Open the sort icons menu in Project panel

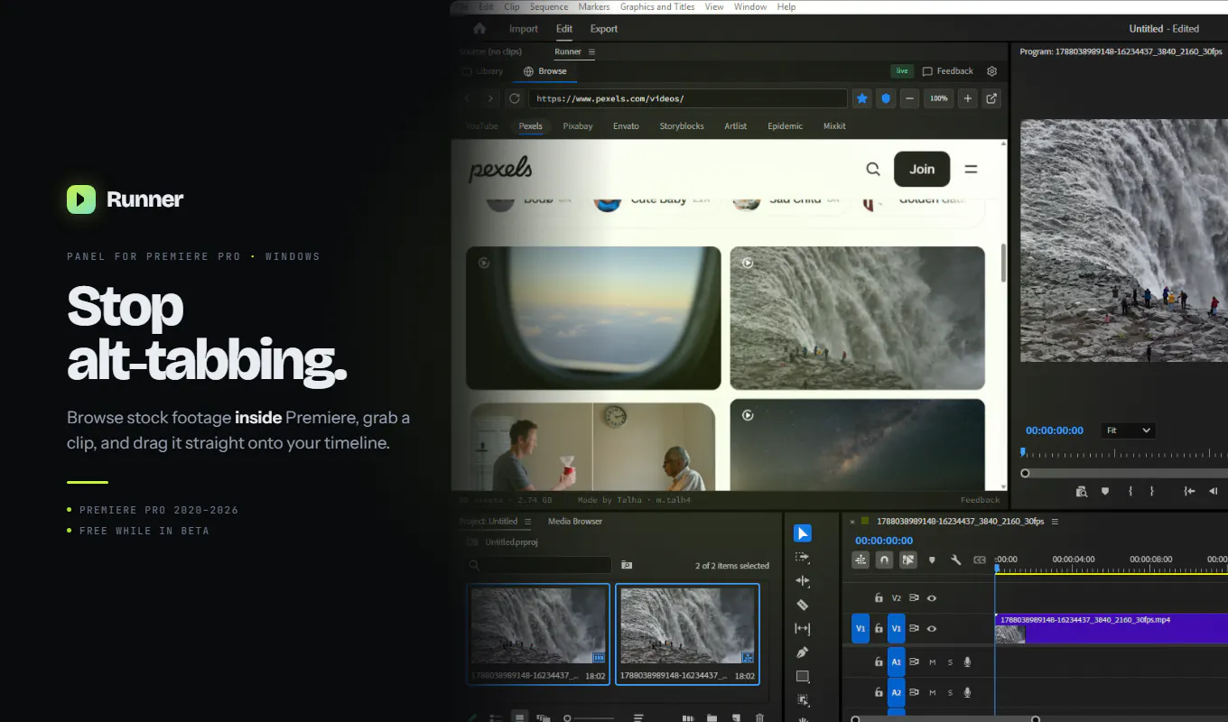638,718
